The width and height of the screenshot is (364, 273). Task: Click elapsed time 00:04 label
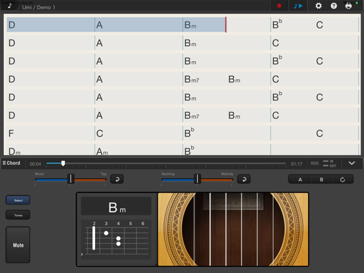[36, 164]
